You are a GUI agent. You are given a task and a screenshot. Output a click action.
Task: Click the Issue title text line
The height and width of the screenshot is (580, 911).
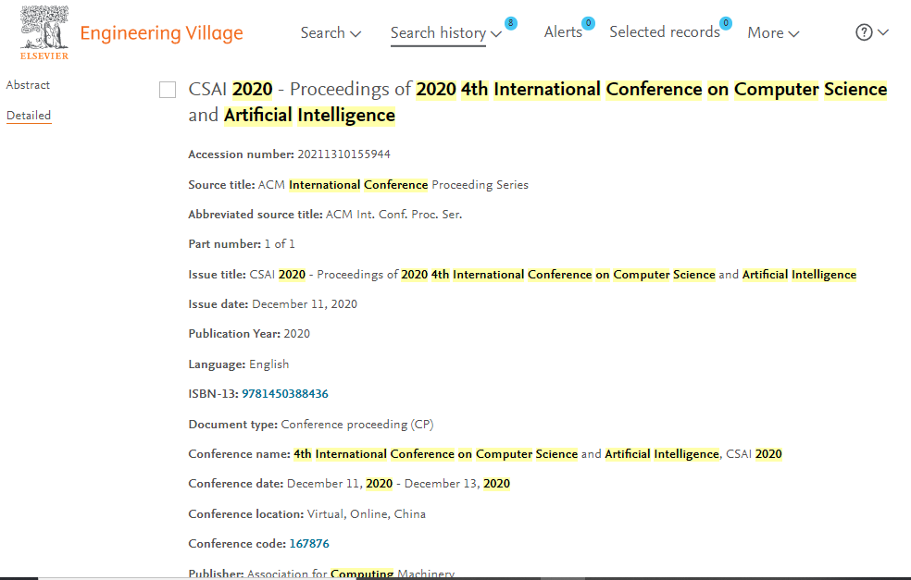point(522,275)
